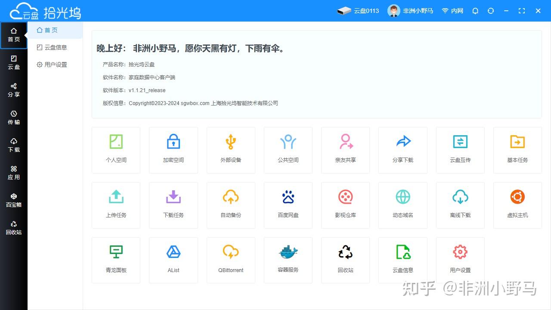Open the 容器服务 Docker icon

click(288, 260)
